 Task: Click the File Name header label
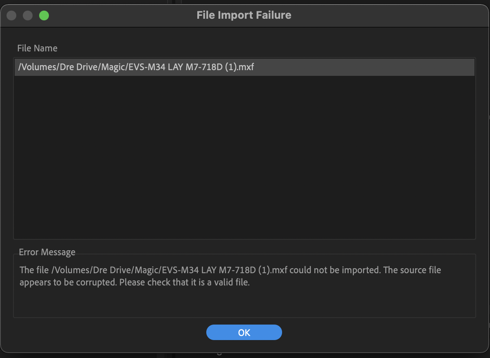click(37, 48)
